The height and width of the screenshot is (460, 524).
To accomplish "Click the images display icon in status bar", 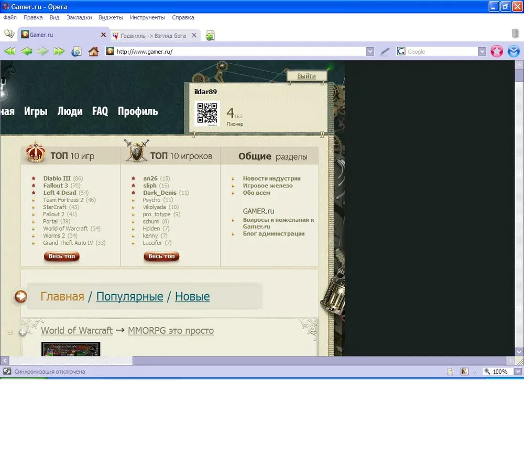I will click(464, 371).
